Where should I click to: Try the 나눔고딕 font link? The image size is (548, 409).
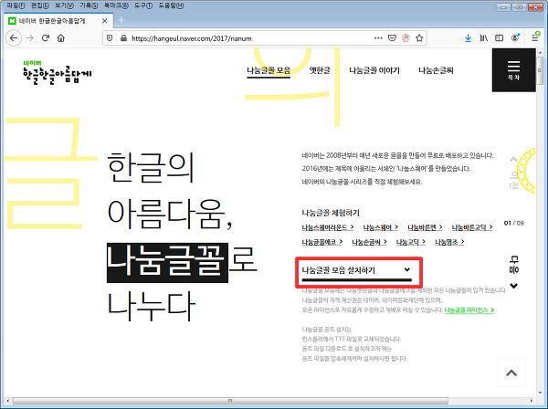411,242
